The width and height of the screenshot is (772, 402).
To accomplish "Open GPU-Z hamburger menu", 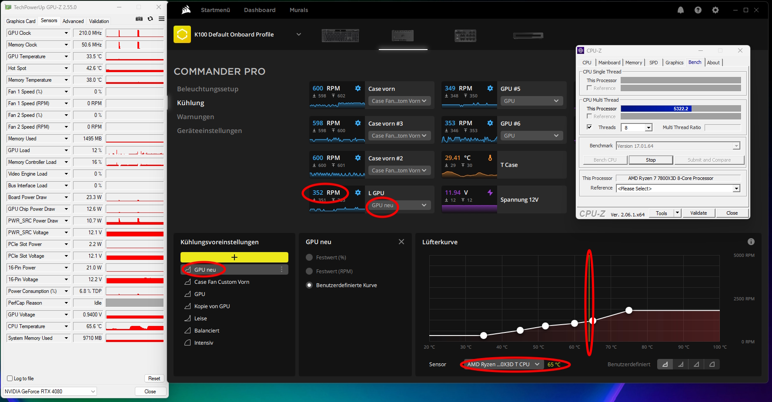I will (x=162, y=19).
